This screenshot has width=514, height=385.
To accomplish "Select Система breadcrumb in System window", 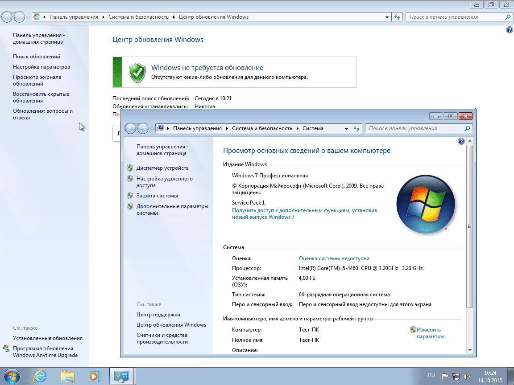I will pos(313,128).
